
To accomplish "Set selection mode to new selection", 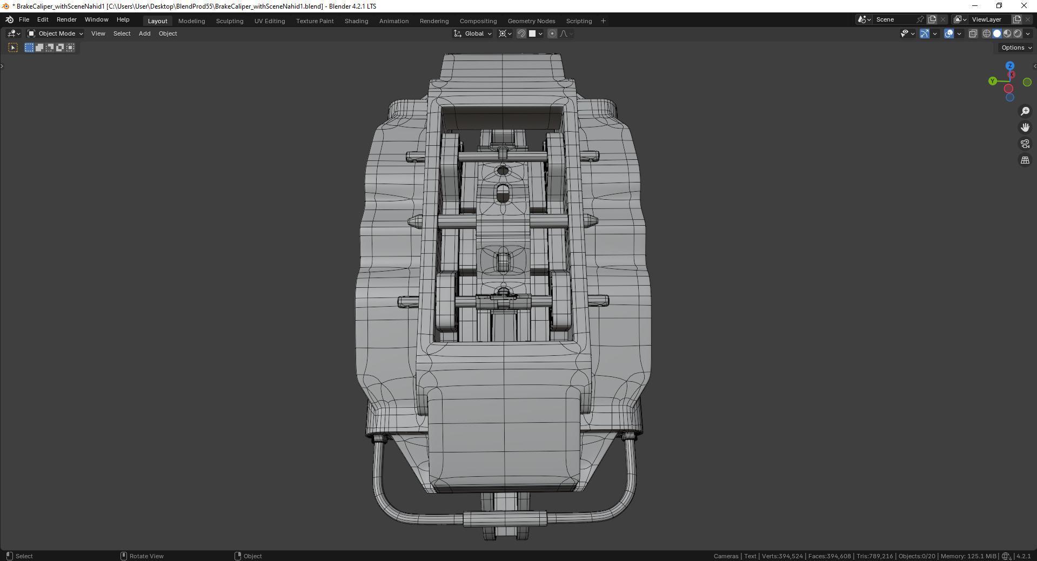I will click(x=29, y=48).
